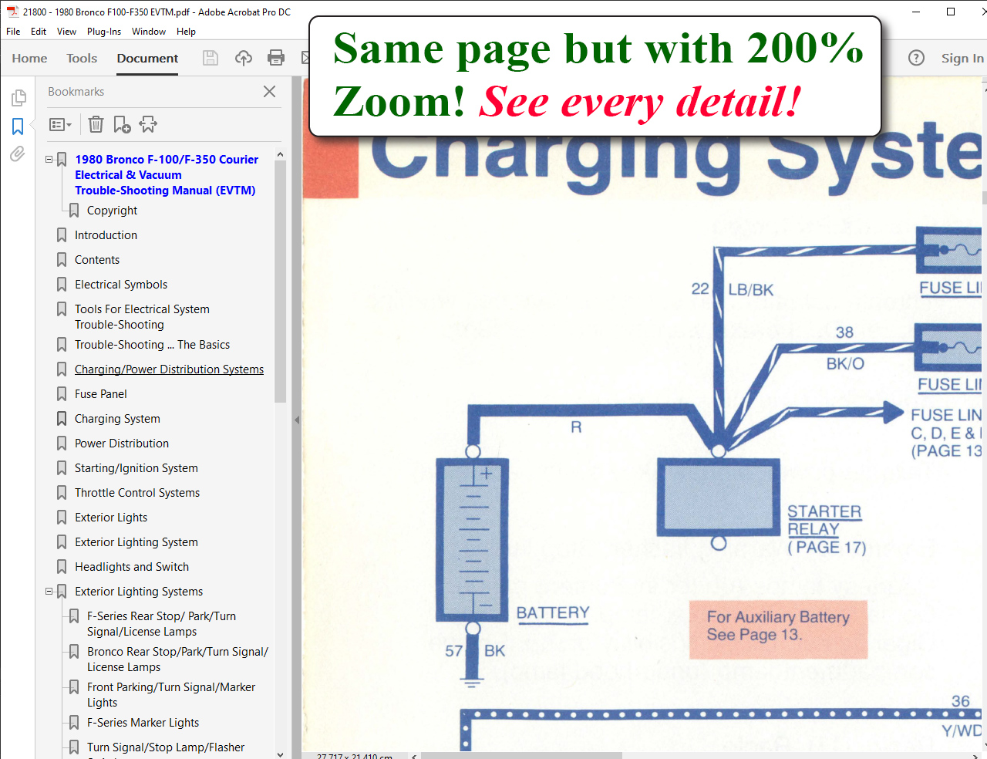
Task: Open Exterior Lights bookmark
Action: point(111,518)
